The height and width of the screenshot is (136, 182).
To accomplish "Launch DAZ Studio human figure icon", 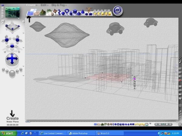I will coord(89,10).
